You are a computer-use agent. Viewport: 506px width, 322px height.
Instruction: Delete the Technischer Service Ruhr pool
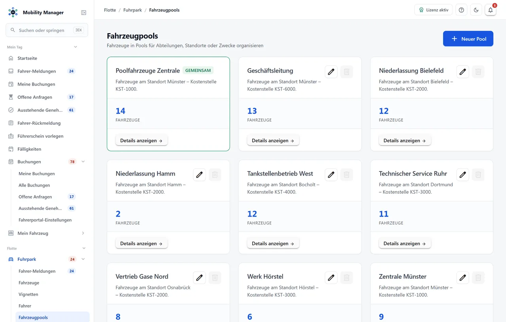tap(478, 175)
